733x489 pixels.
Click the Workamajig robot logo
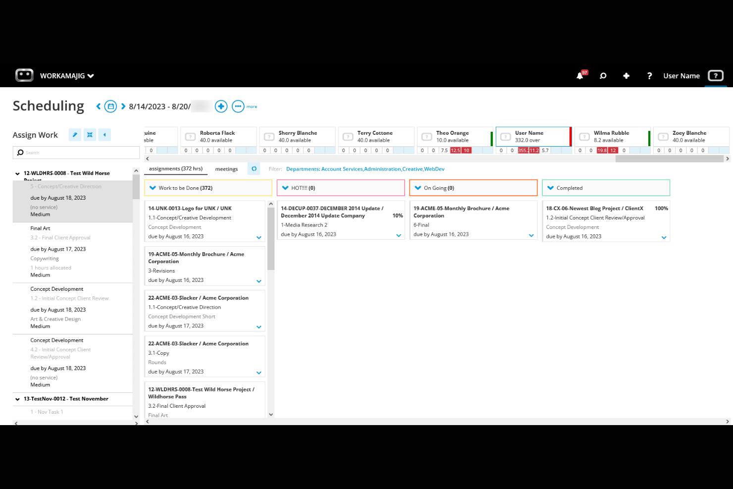24,75
